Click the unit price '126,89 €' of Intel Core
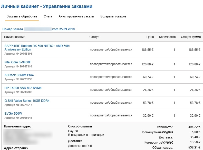Viewport: 203px width, 150px height. coord(147,64)
